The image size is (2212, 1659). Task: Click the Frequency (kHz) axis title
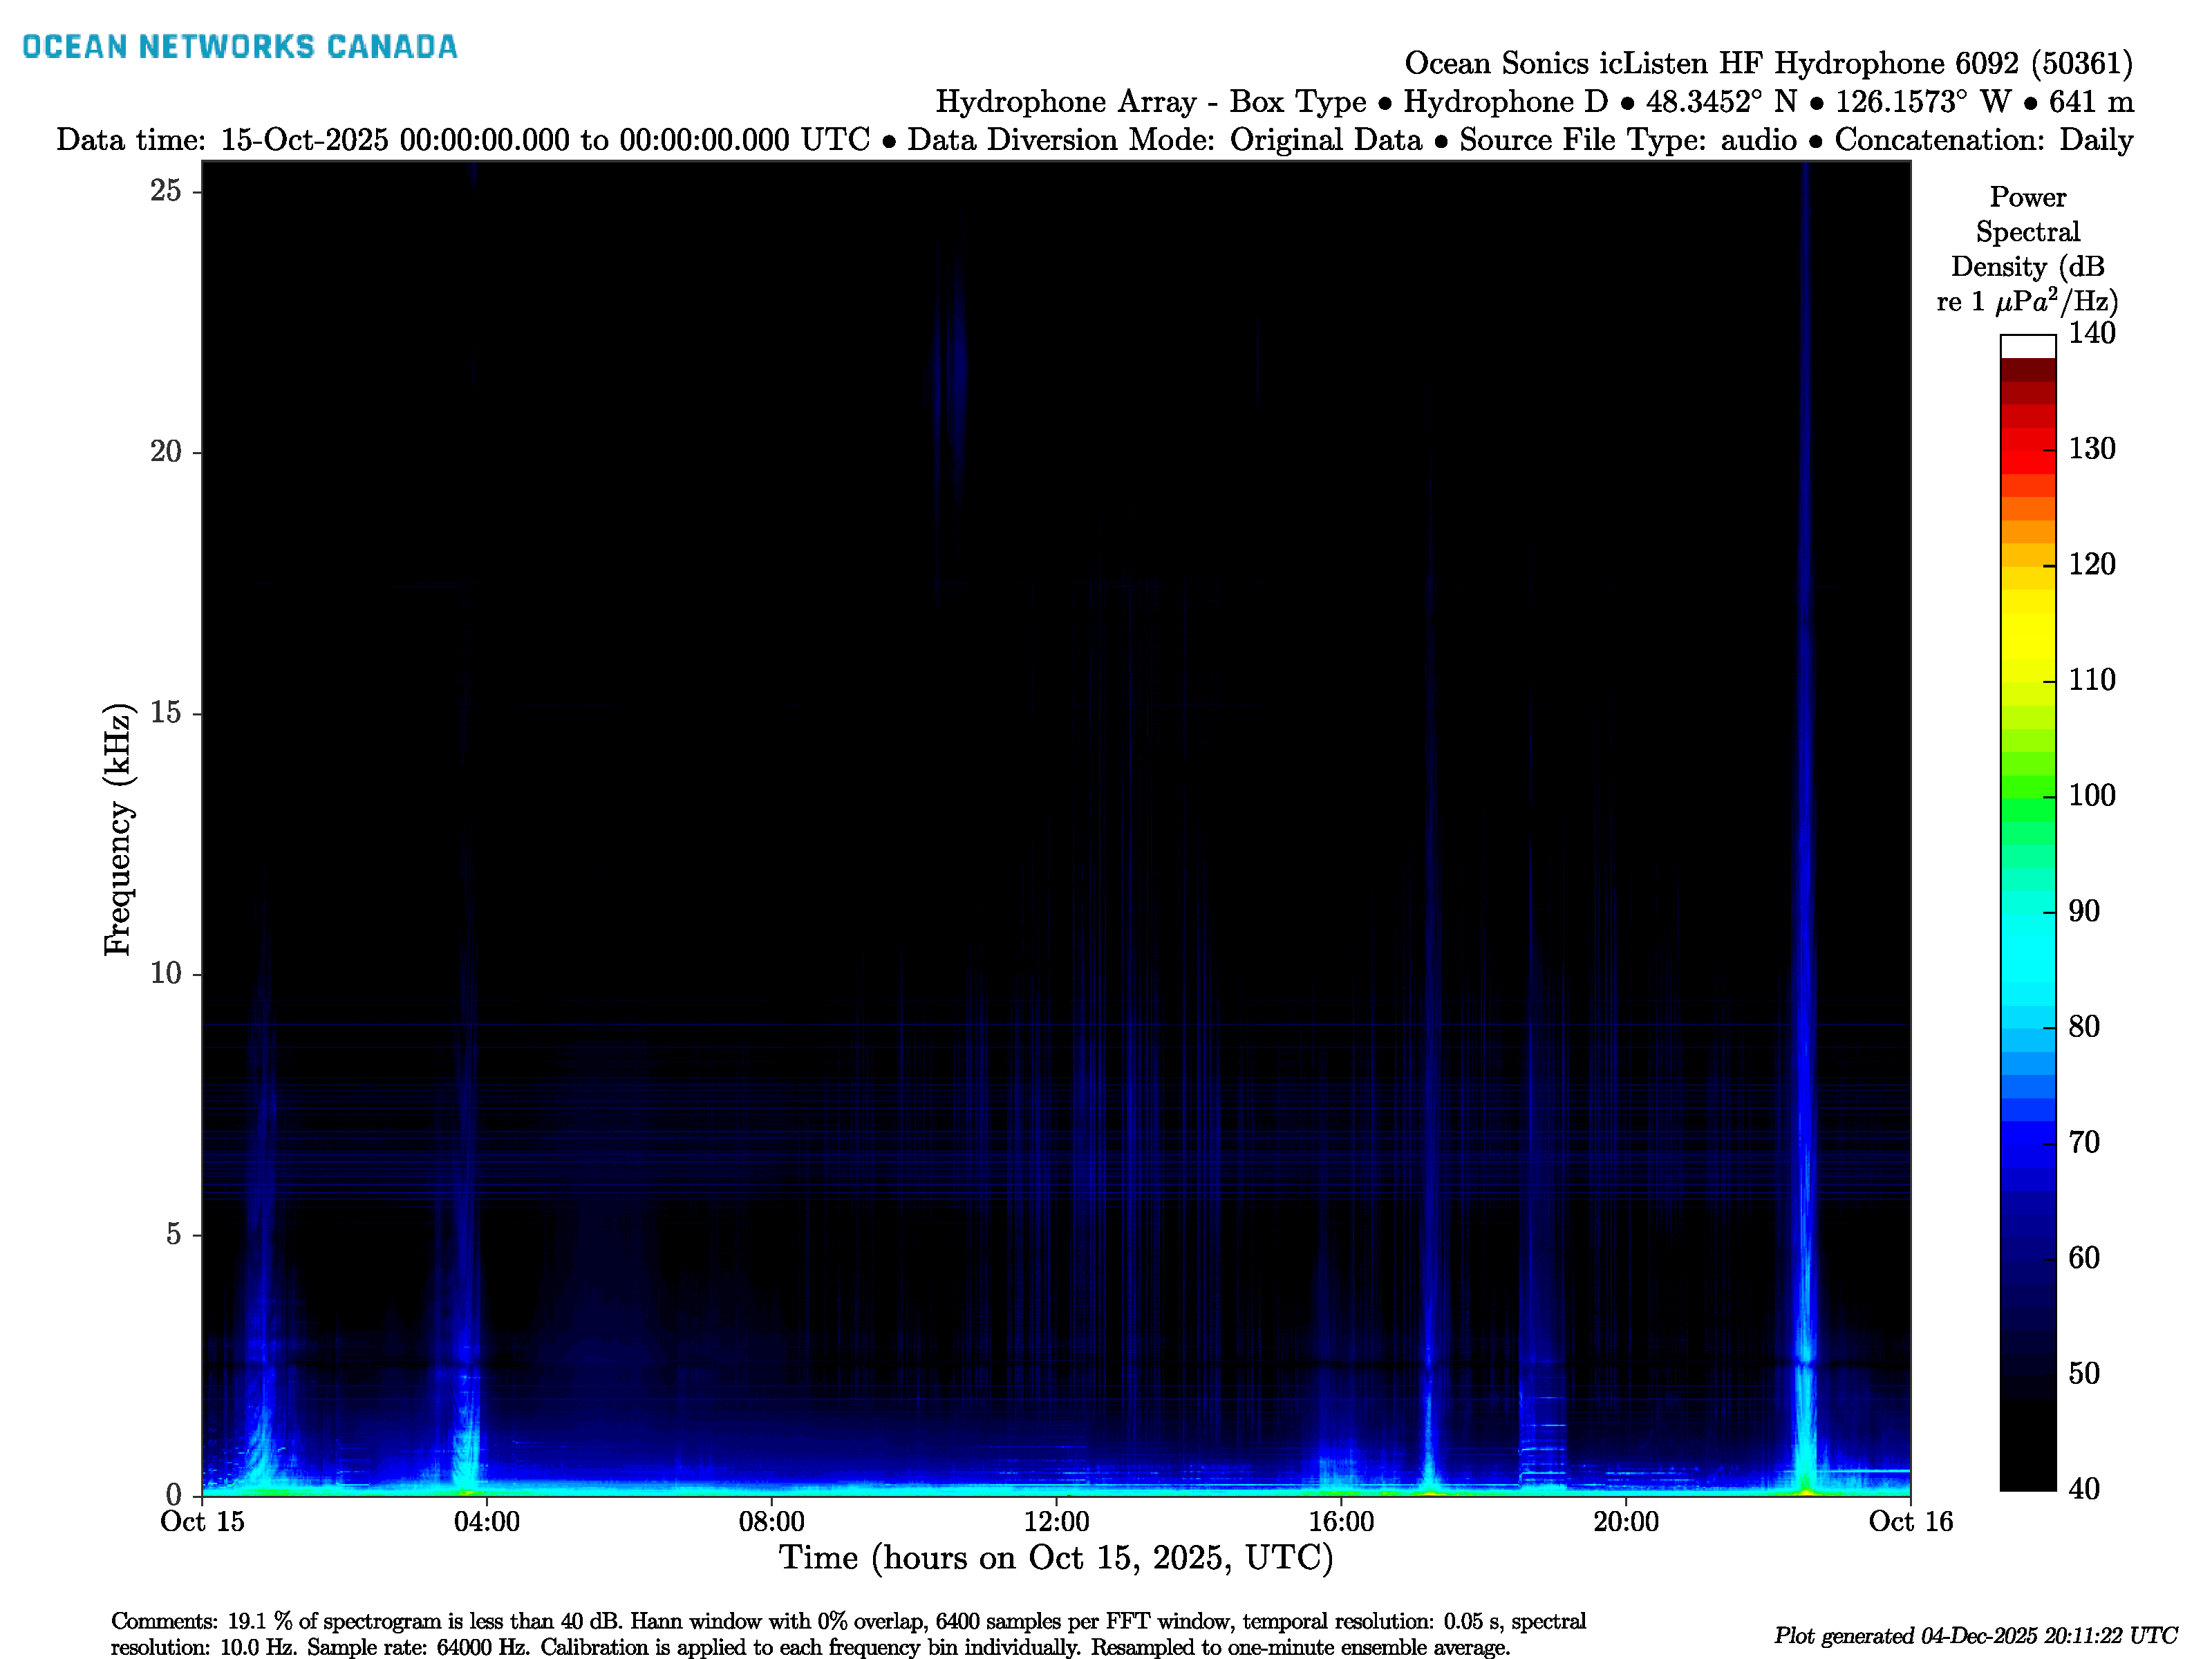pos(117,829)
